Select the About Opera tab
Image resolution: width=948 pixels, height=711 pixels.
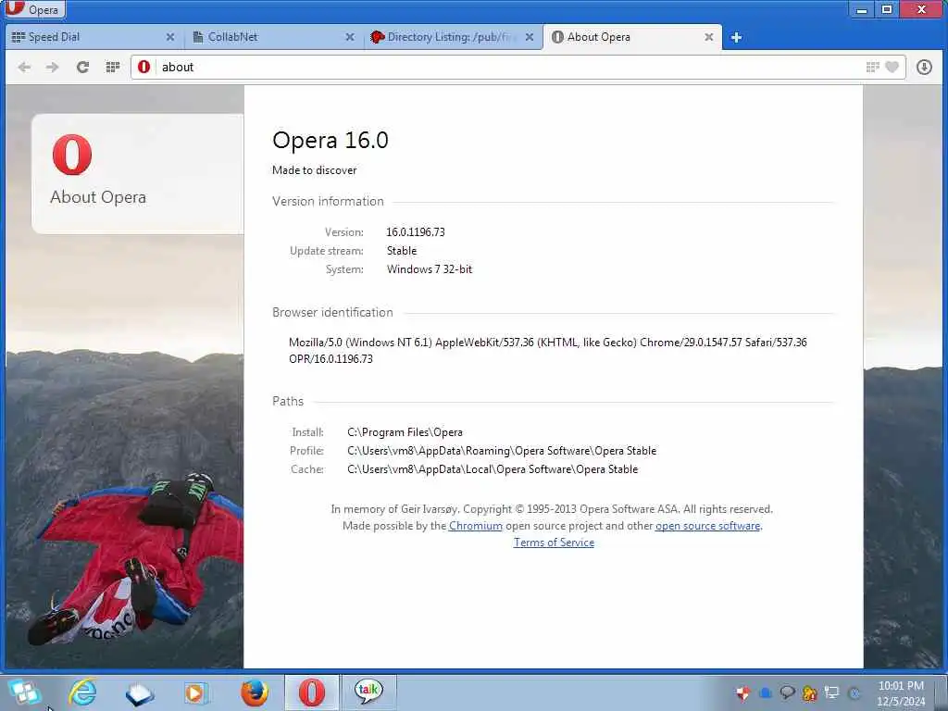[631, 37]
